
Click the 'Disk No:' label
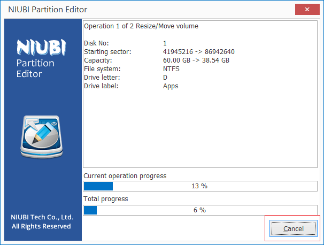coord(96,43)
